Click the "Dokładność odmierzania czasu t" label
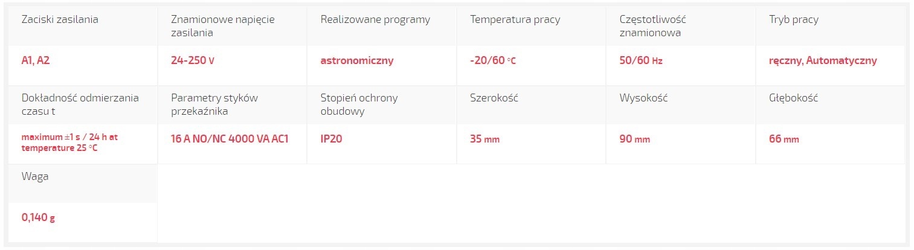 tap(80, 104)
